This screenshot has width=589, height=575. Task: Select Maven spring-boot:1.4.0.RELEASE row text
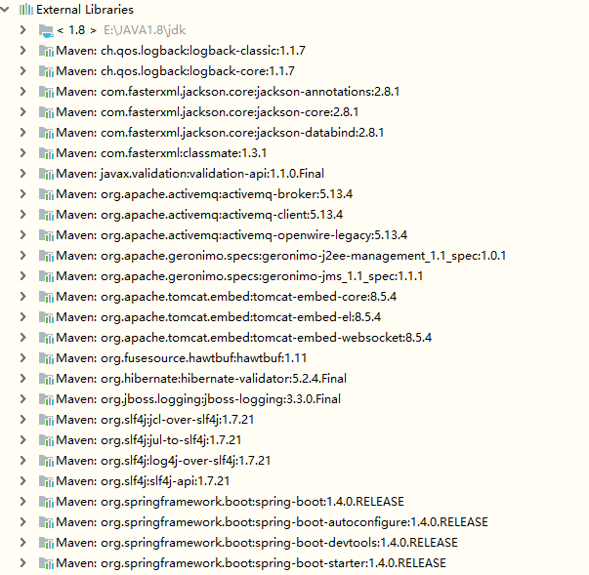(x=231, y=502)
